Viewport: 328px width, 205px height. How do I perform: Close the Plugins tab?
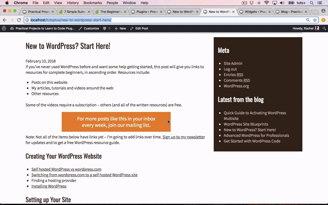[161, 12]
